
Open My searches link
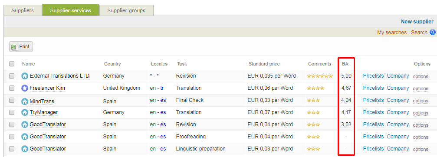pos(392,32)
